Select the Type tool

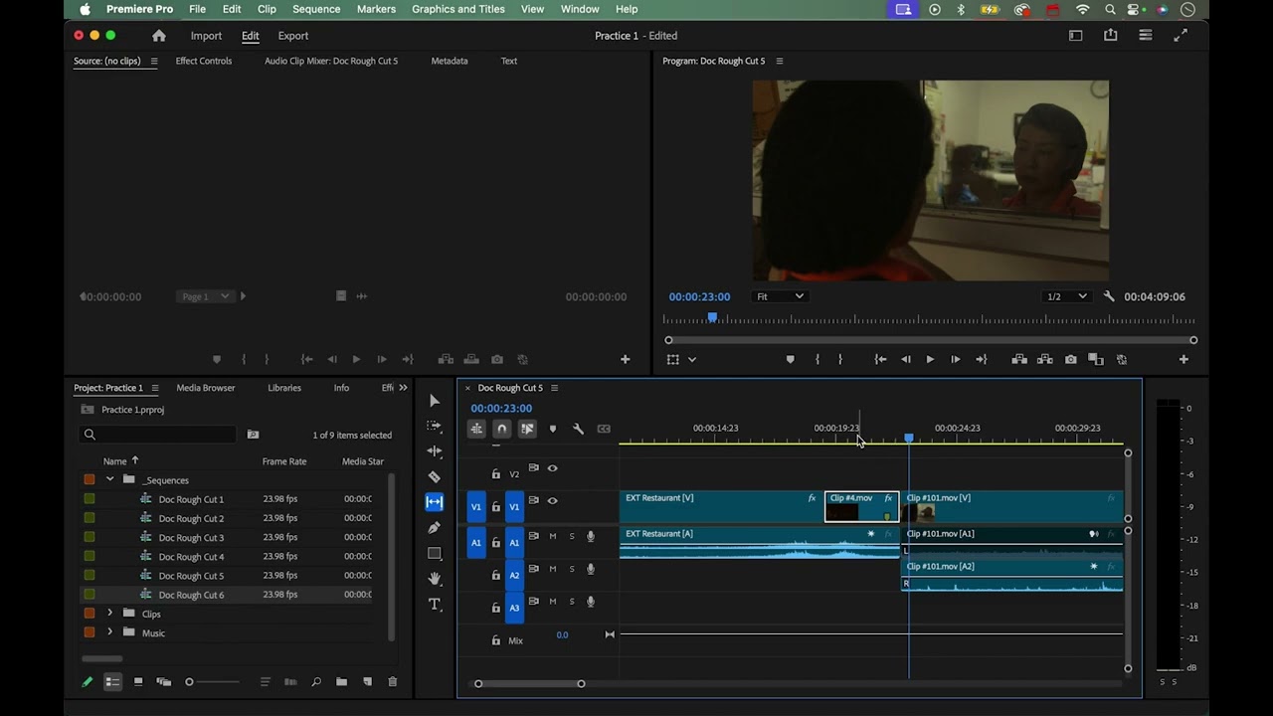point(434,605)
